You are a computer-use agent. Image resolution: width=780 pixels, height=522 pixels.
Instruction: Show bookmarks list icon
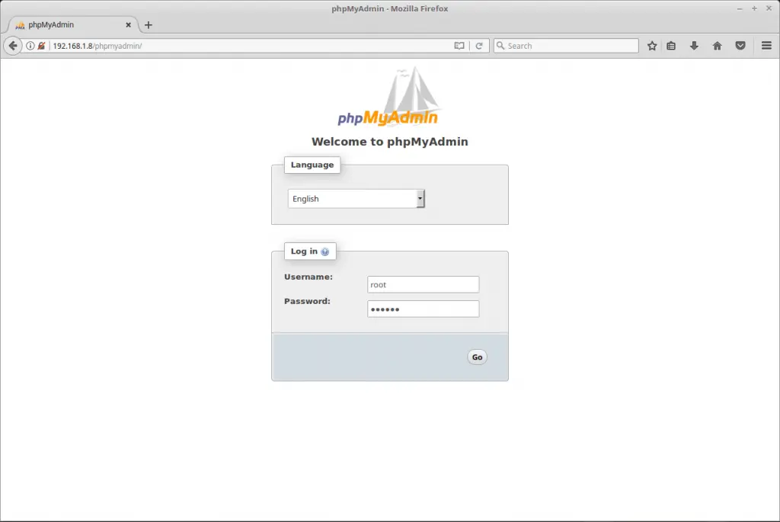[x=671, y=46]
